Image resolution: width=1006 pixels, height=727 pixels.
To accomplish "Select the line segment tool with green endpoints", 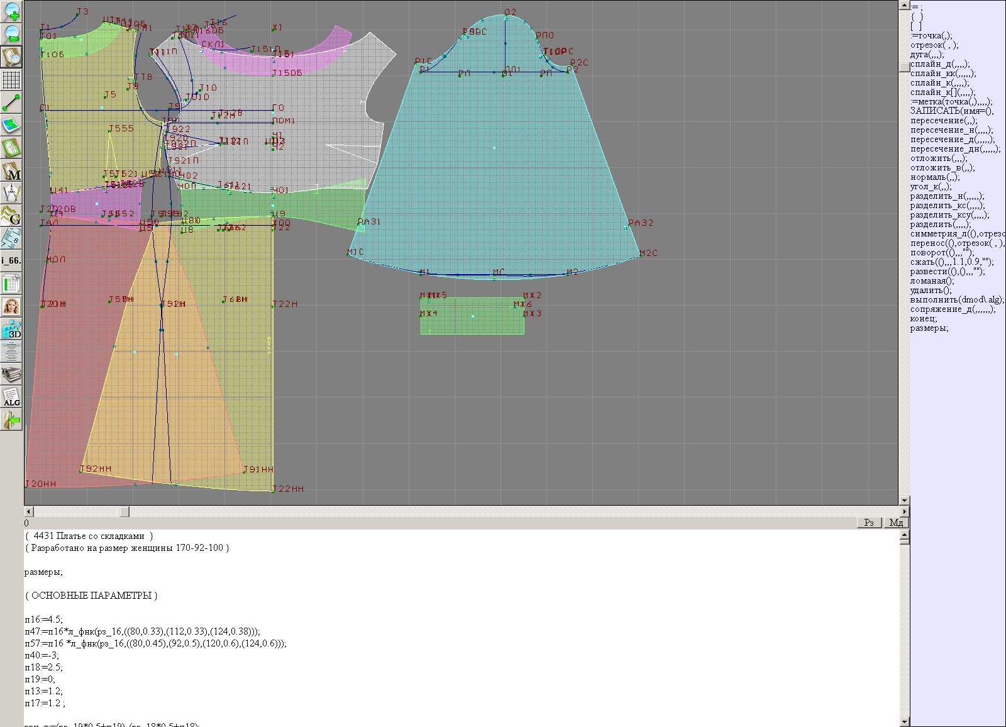I will (x=12, y=103).
